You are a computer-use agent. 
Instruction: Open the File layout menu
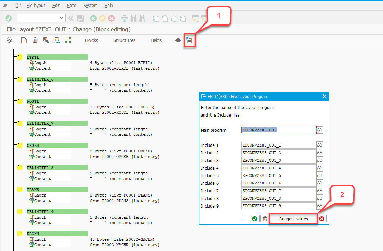click(36, 6)
